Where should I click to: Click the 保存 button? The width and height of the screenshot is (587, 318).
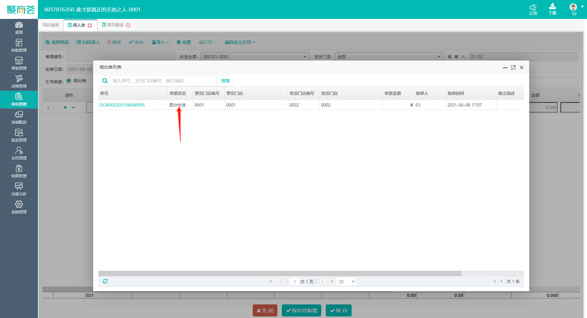coord(339,310)
